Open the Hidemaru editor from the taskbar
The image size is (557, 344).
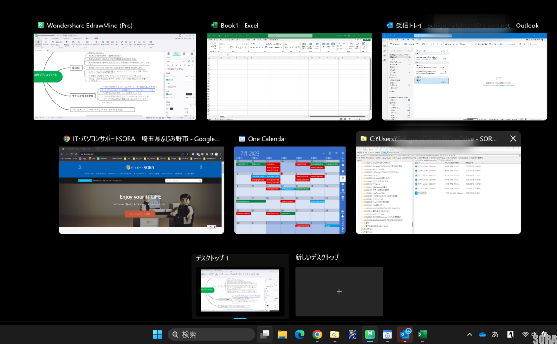(x=352, y=334)
